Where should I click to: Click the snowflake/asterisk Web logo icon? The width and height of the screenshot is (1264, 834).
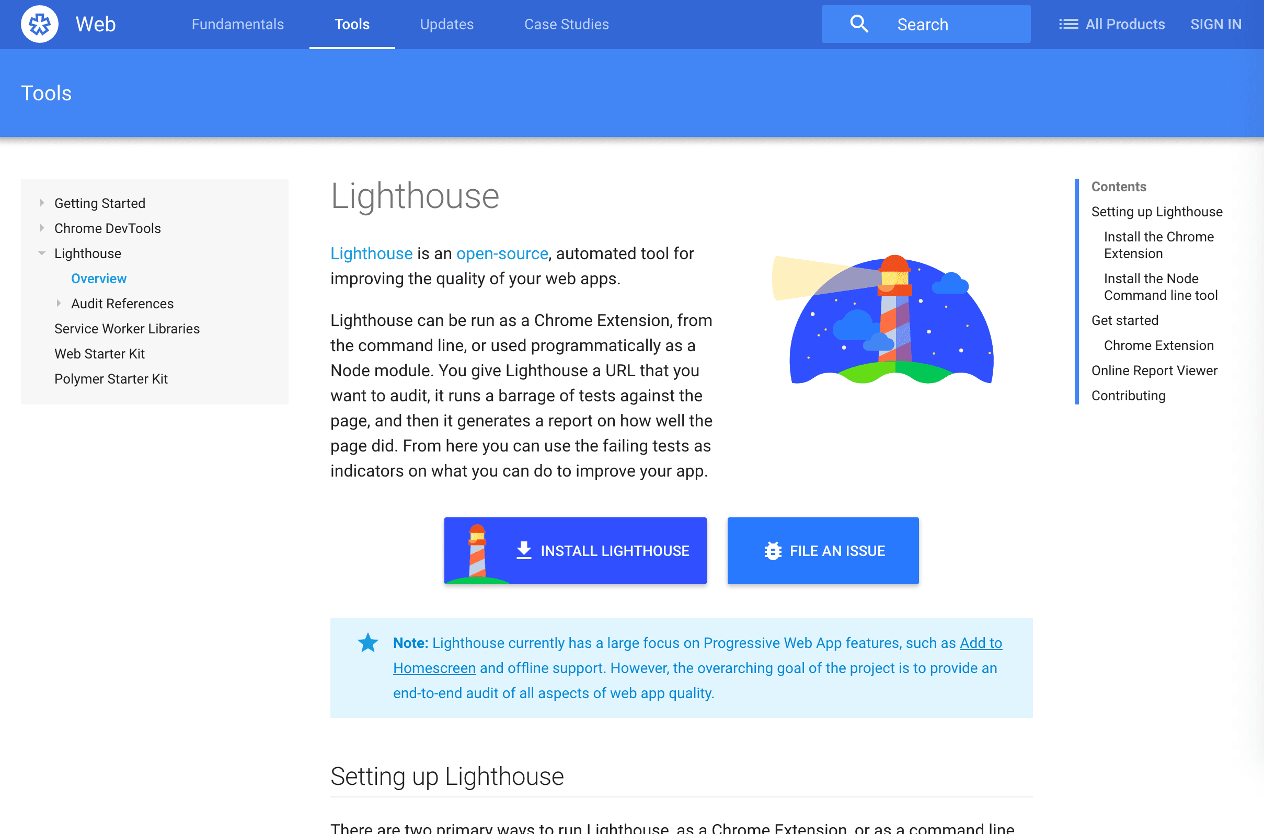[39, 24]
